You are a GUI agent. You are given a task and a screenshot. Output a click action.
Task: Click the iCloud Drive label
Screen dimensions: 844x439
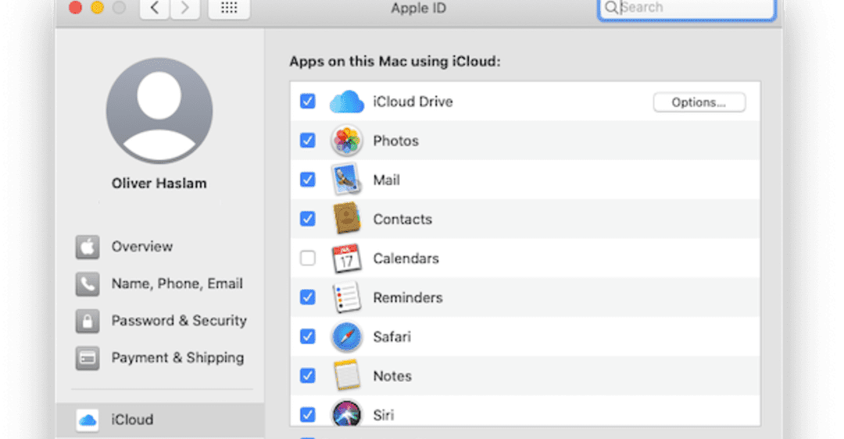(x=413, y=102)
